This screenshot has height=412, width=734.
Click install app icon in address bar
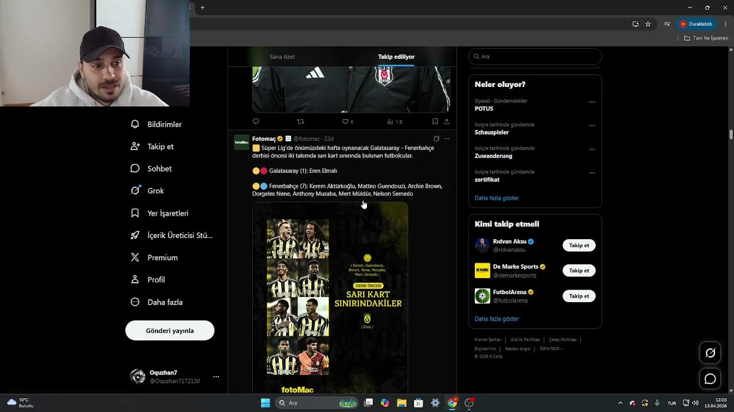pos(635,24)
